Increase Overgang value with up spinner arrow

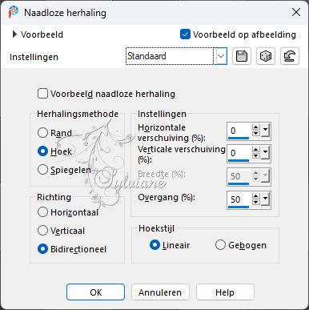(x=256, y=196)
